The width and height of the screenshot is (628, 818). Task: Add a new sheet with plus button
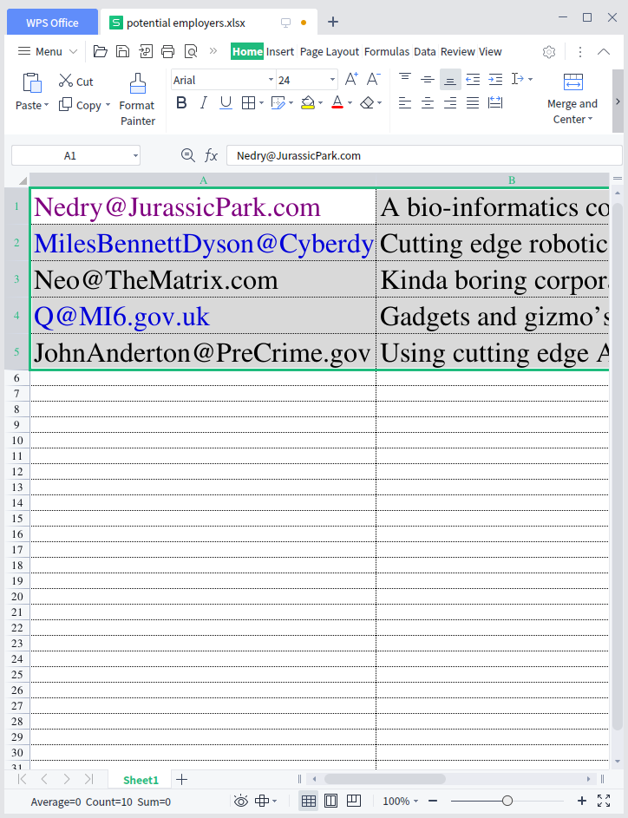[181, 779]
